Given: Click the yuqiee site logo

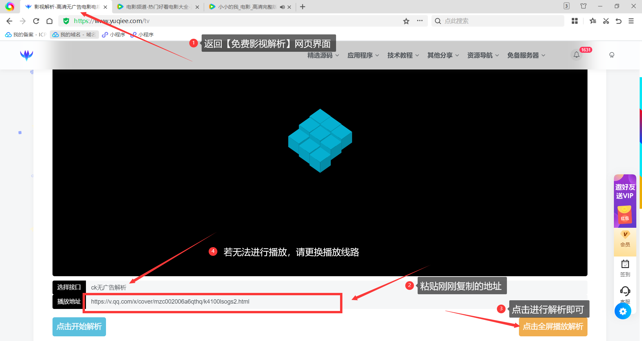Looking at the screenshot, I should pyautogui.click(x=26, y=55).
